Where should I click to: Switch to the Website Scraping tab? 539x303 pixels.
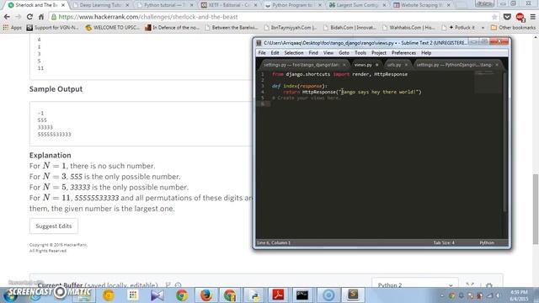(422, 5)
